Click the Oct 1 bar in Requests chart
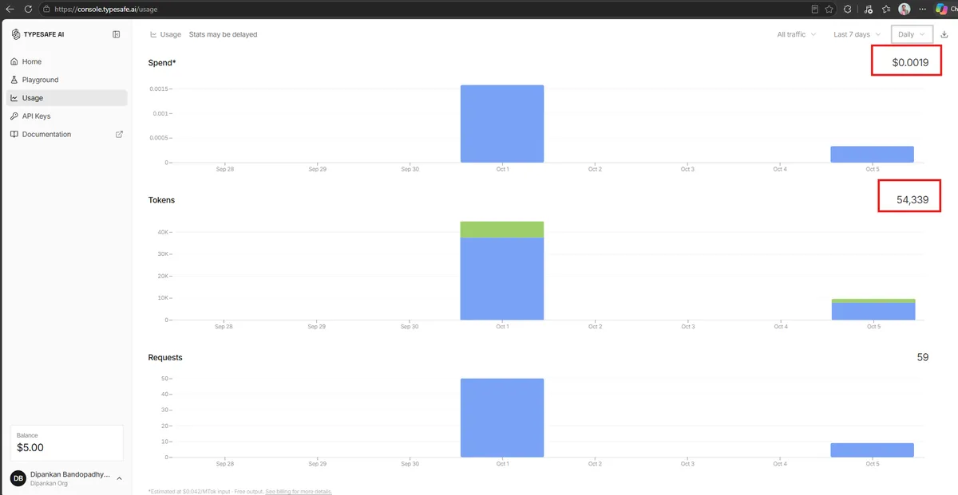 tap(502, 418)
